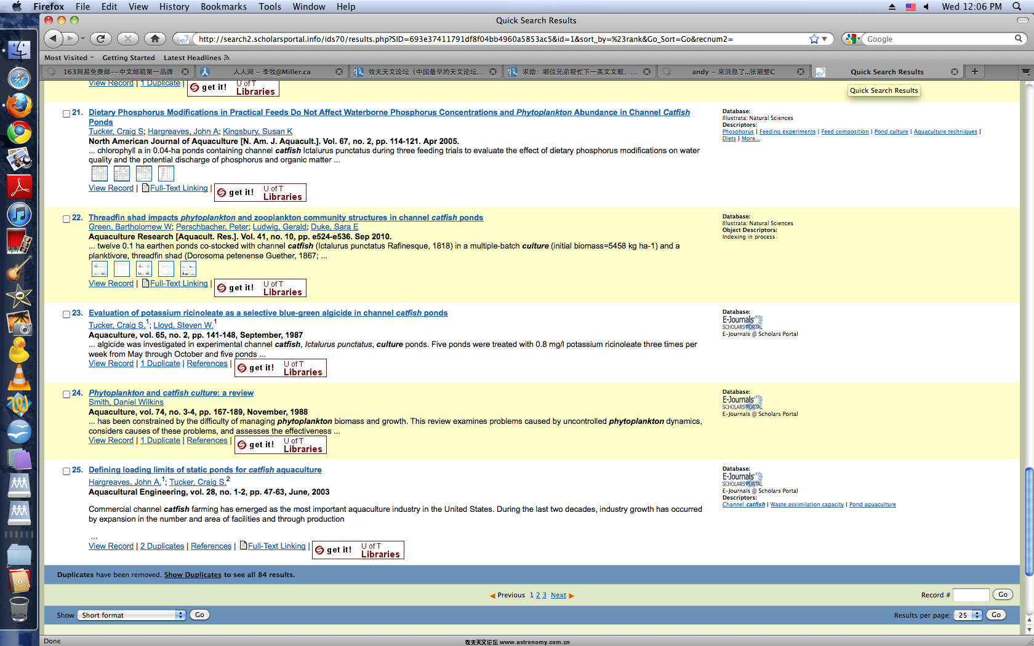Open the Short format display dropdown
Viewport: 1034px width, 646px height.
(132, 615)
